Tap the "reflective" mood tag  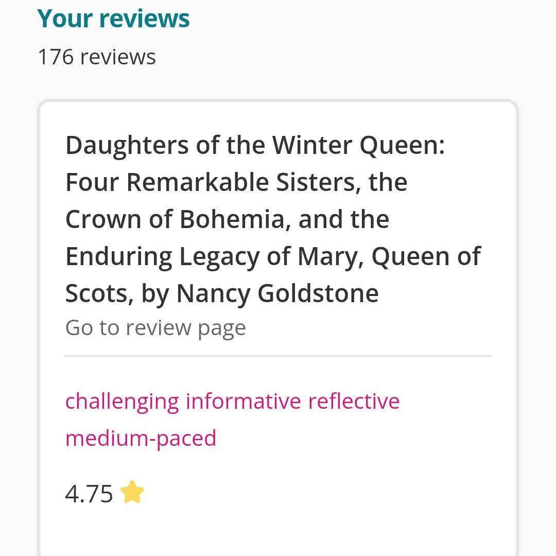tap(354, 401)
